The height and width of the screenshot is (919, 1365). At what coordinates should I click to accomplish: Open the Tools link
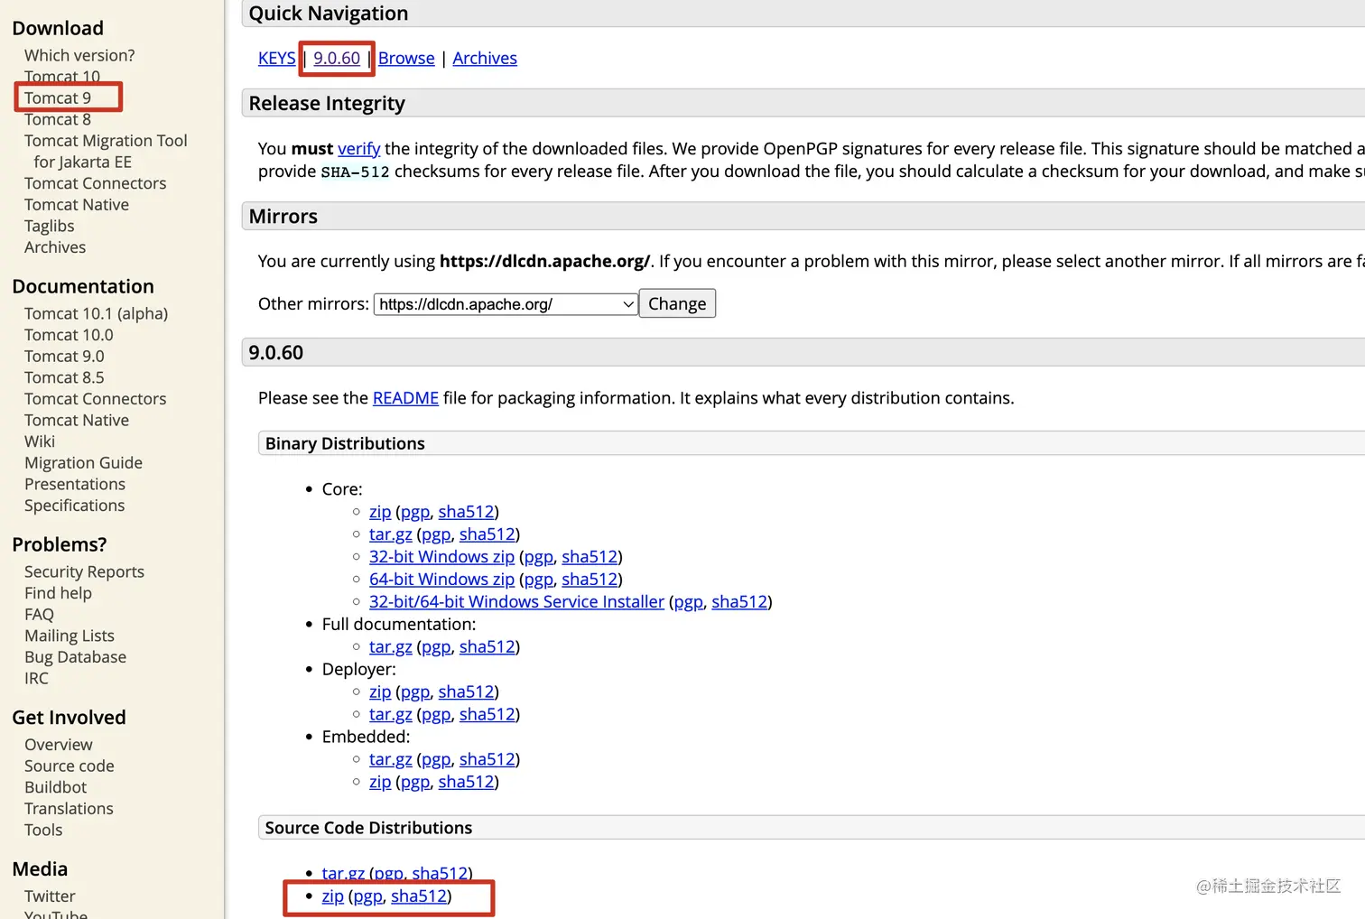(x=43, y=830)
